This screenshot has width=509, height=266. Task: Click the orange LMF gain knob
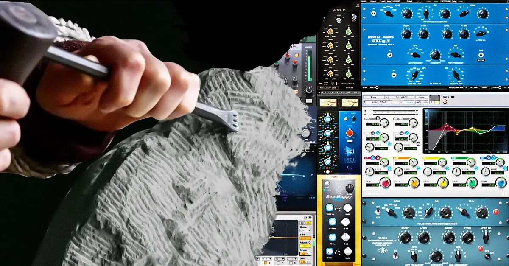pyautogui.click(x=414, y=183)
